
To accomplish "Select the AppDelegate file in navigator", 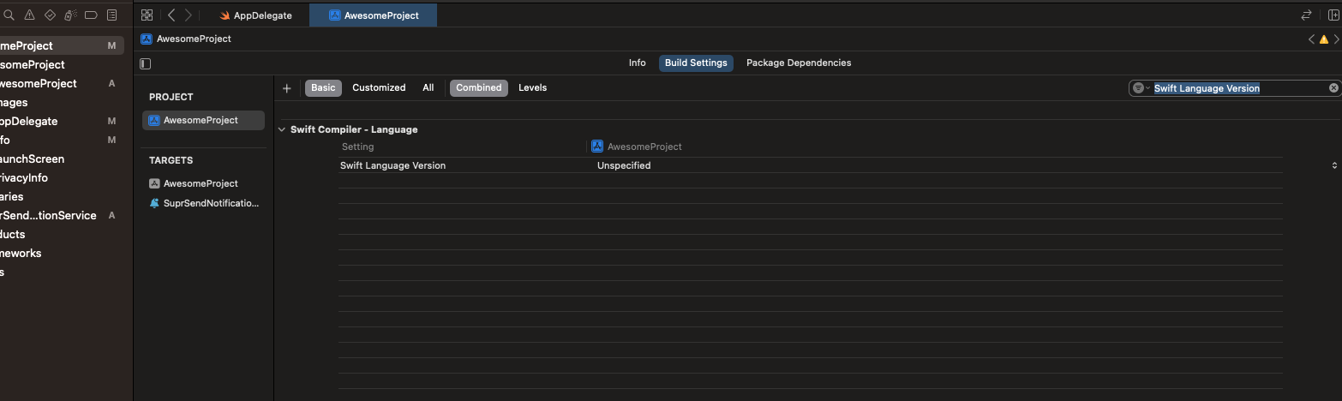I will click(x=29, y=122).
